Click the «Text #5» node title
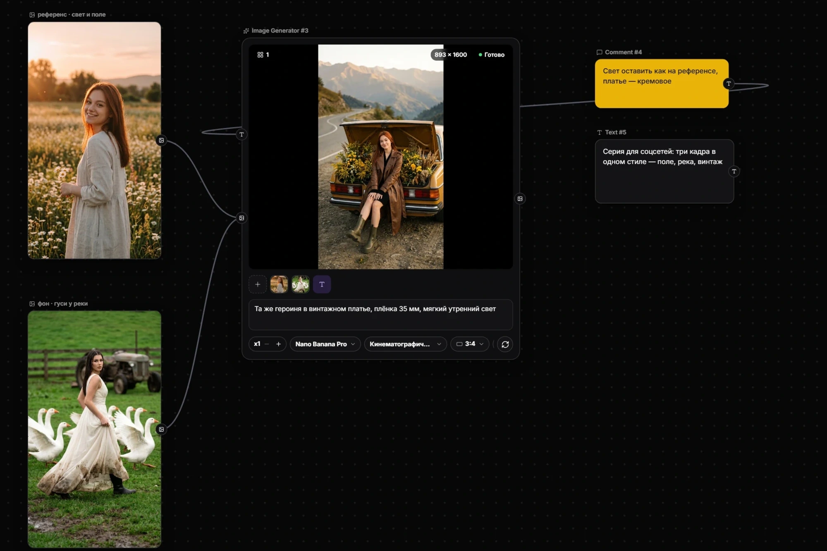Image resolution: width=827 pixels, height=551 pixels. (615, 132)
